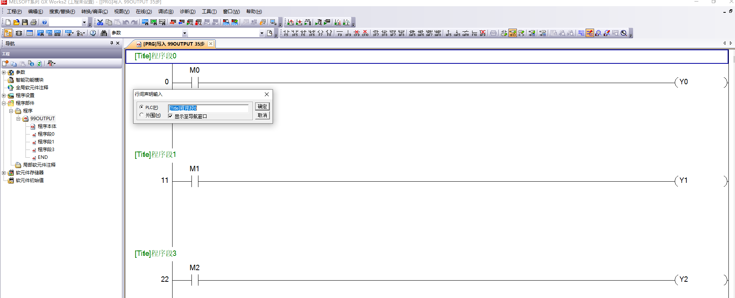The height and width of the screenshot is (298, 735).
Task: Click the Cut scissors icon
Action: (100, 22)
